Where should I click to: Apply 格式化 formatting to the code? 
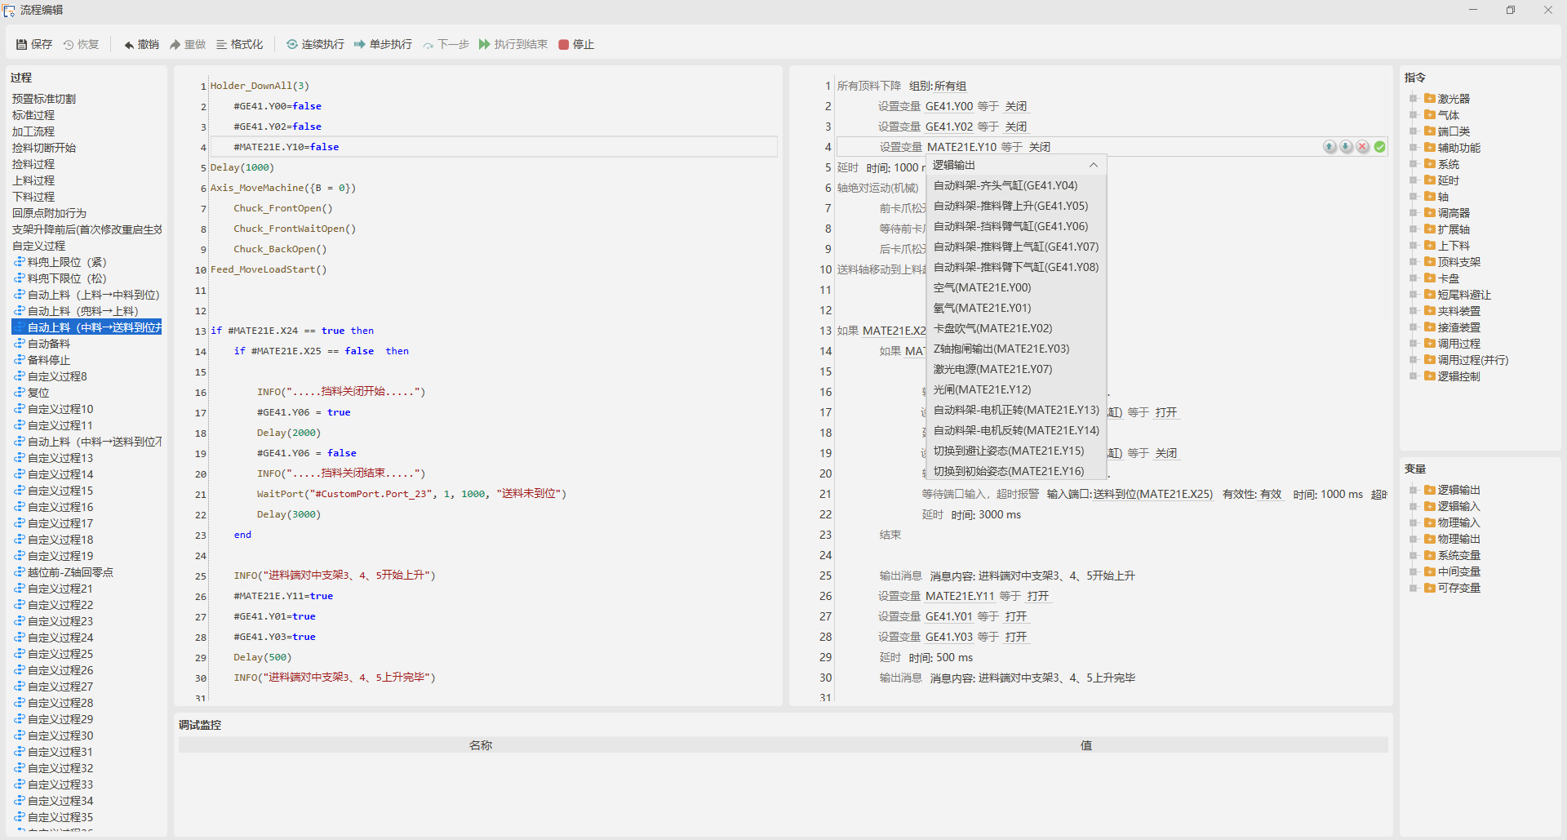coord(239,44)
